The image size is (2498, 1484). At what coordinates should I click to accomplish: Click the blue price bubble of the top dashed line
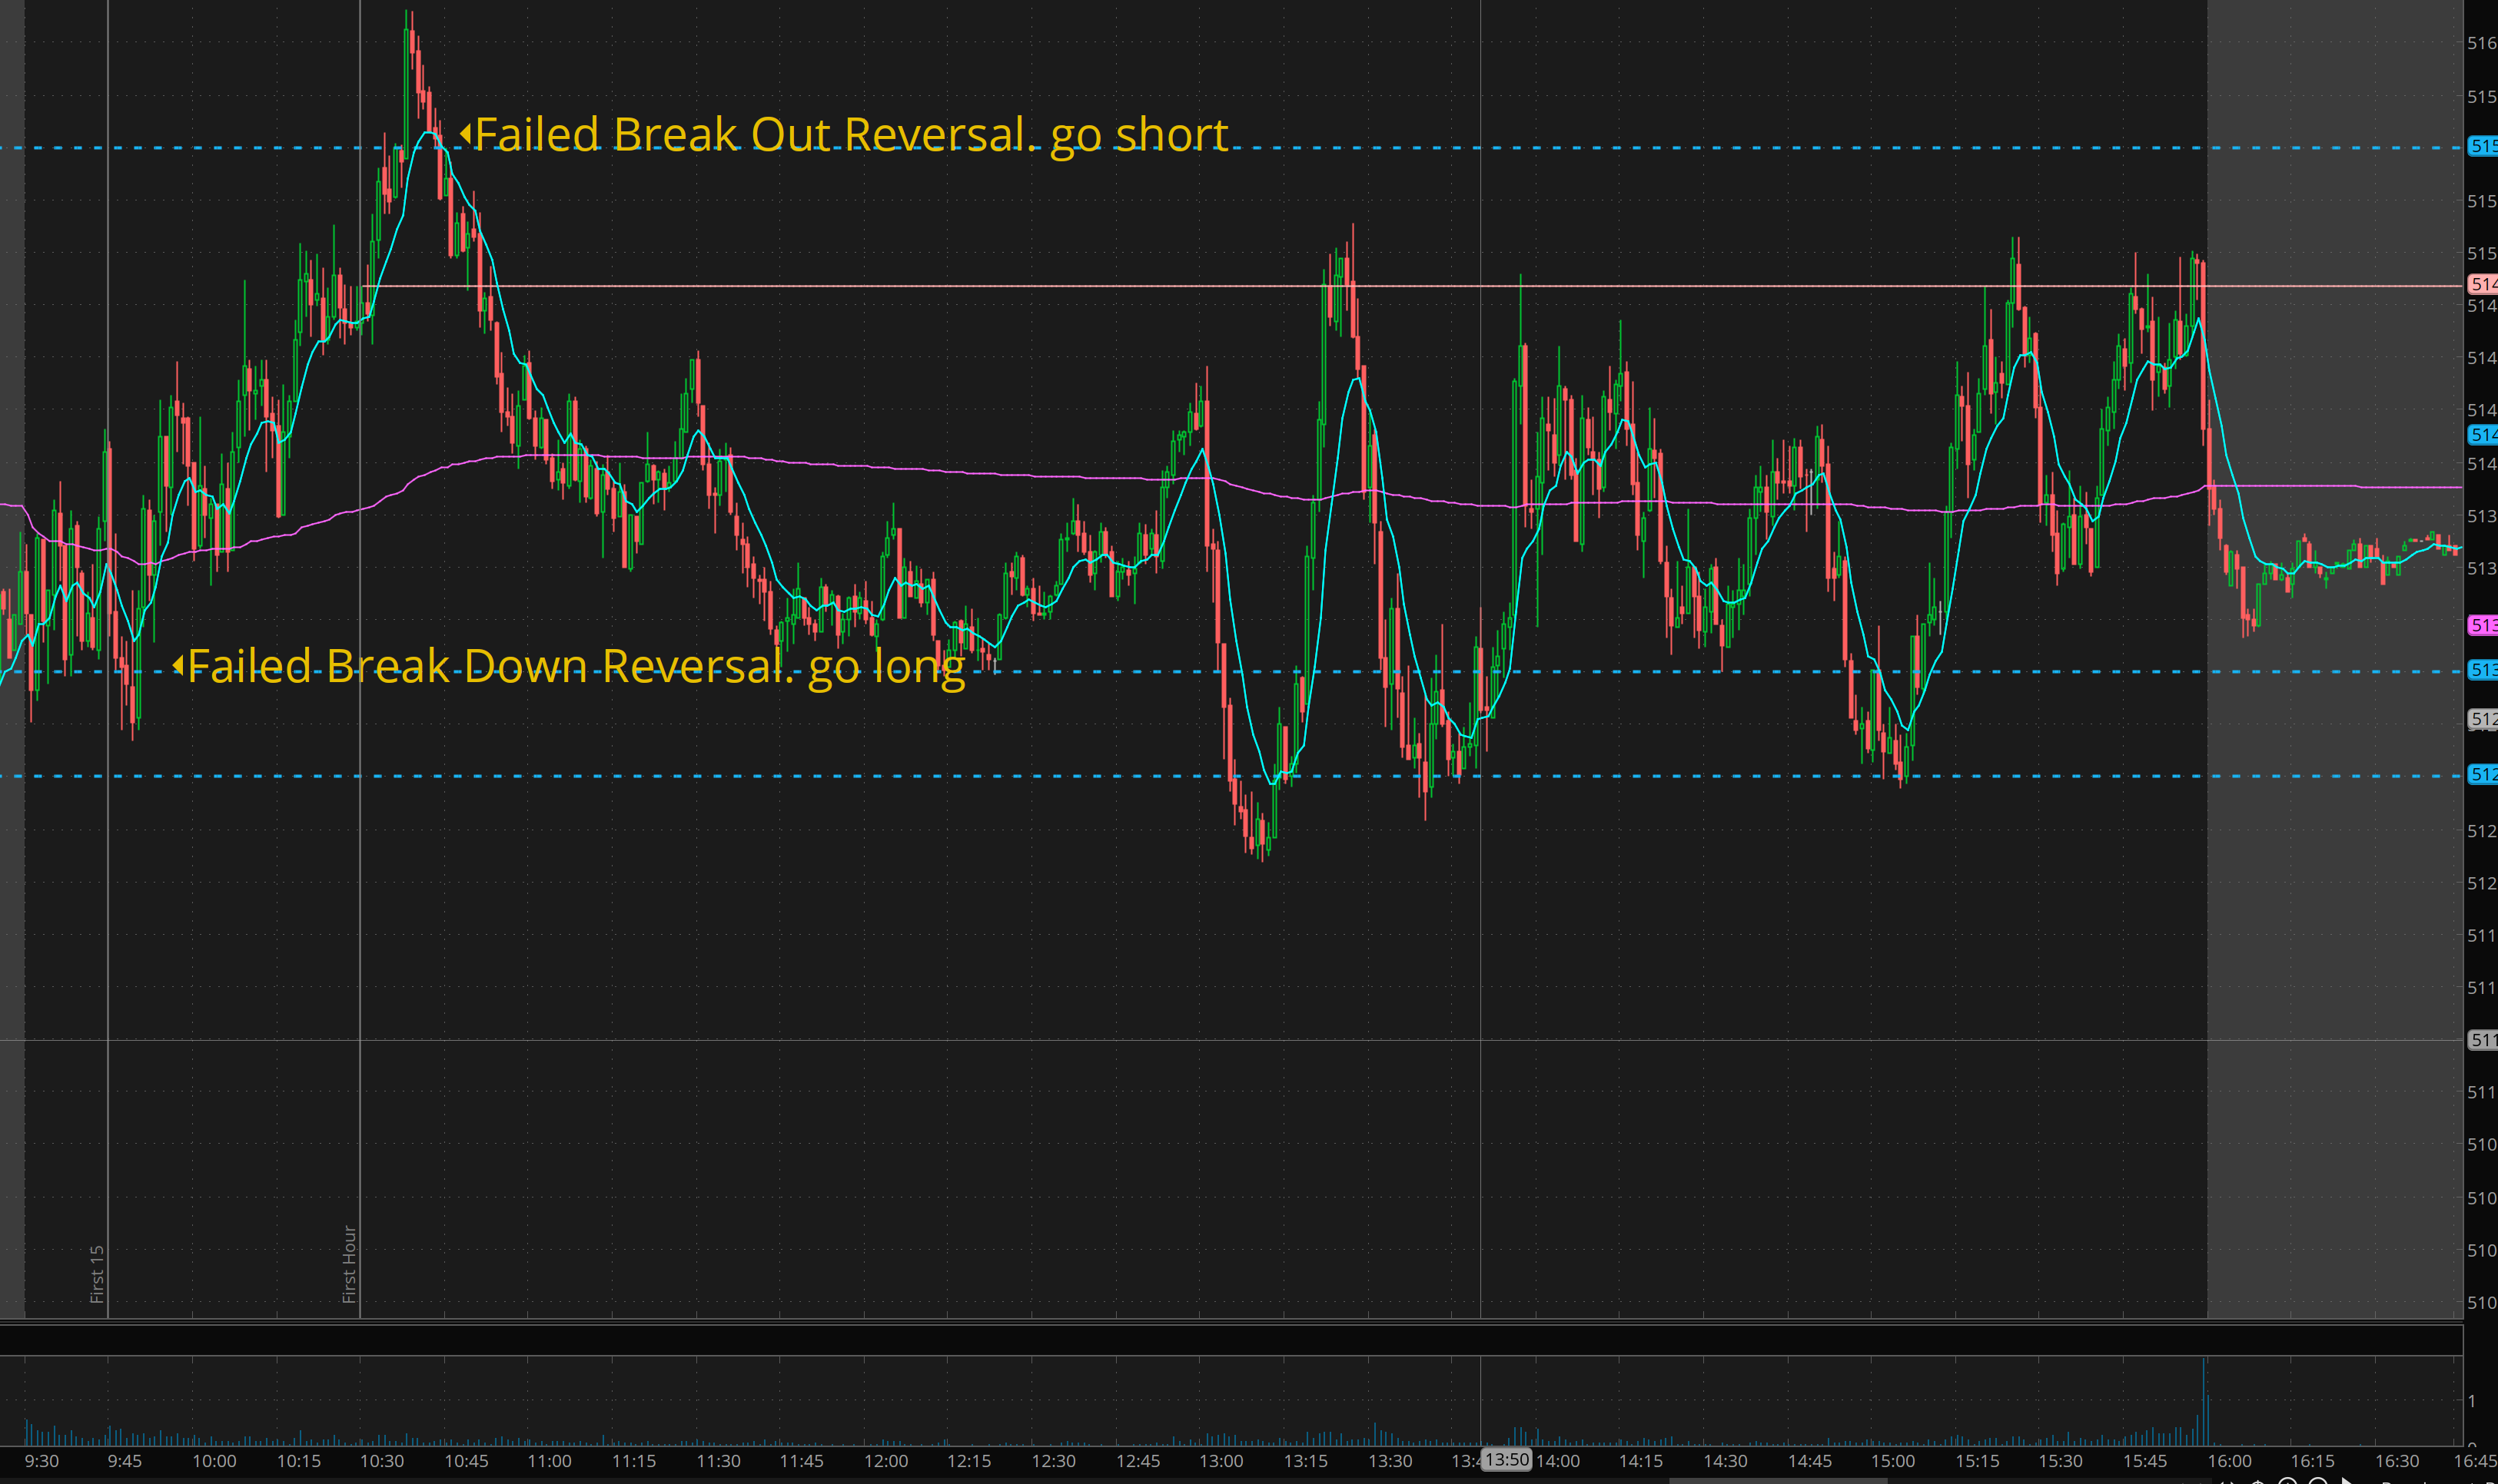coord(2482,146)
